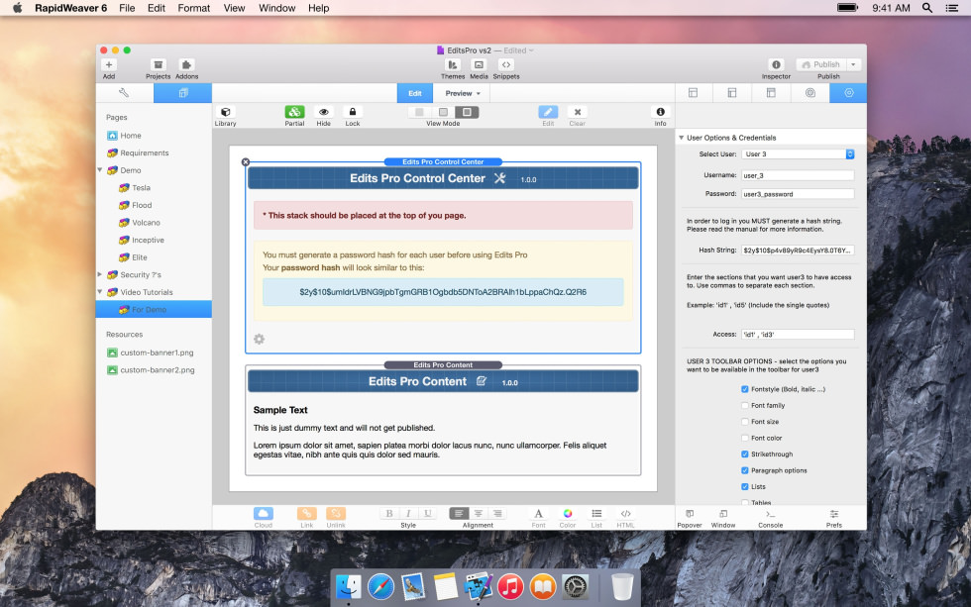Collapse the Video Tutorials page tree
The height and width of the screenshot is (607, 971).
tap(100, 291)
